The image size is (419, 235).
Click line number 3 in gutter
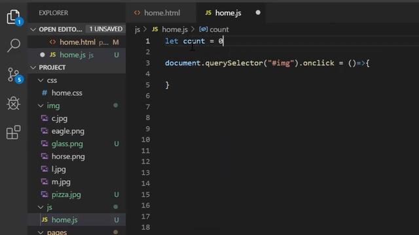147,63
